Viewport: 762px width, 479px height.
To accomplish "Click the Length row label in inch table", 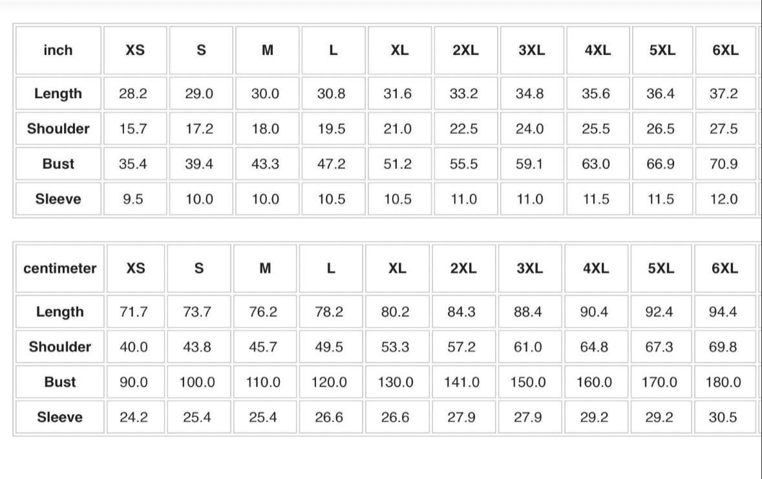I will 58,94.
